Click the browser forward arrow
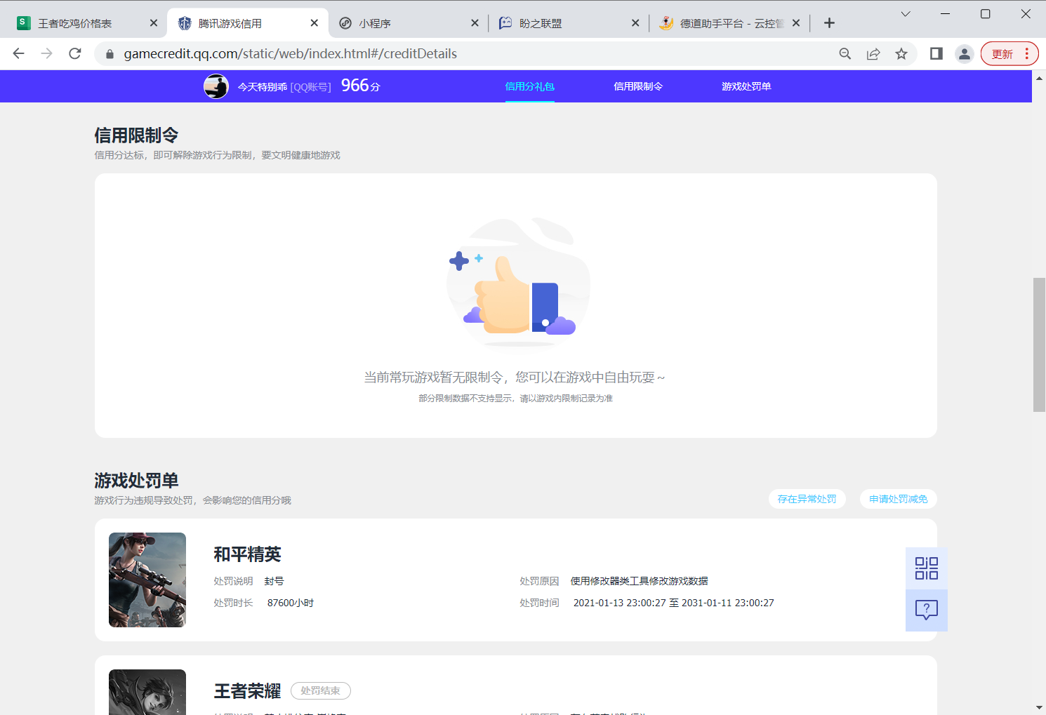 pyautogui.click(x=47, y=53)
